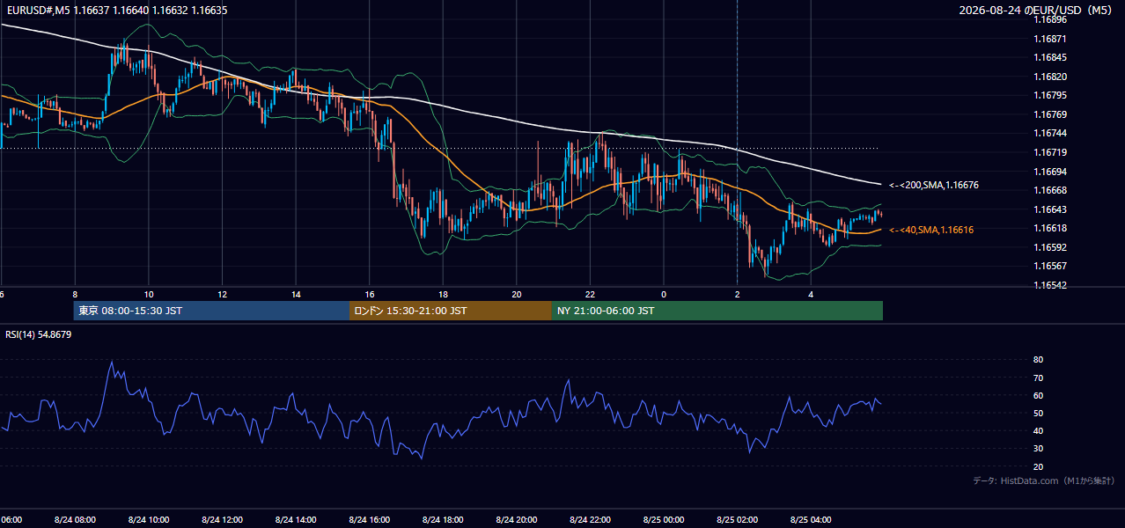Click the RSI(14) 54.8679 indicator label
This screenshot has height=528, width=1125.
[39, 334]
